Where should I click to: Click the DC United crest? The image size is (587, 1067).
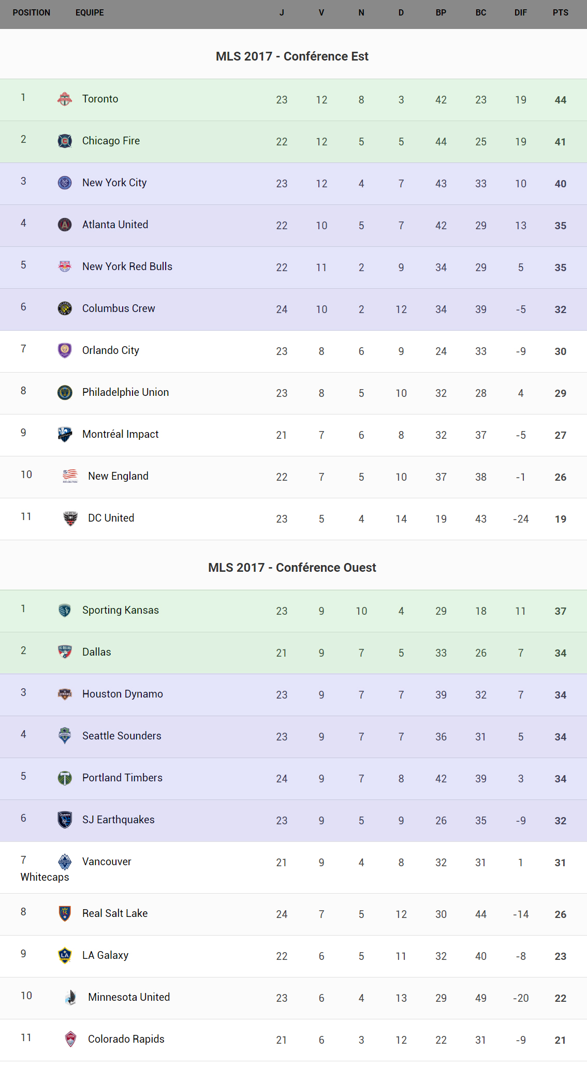point(70,518)
